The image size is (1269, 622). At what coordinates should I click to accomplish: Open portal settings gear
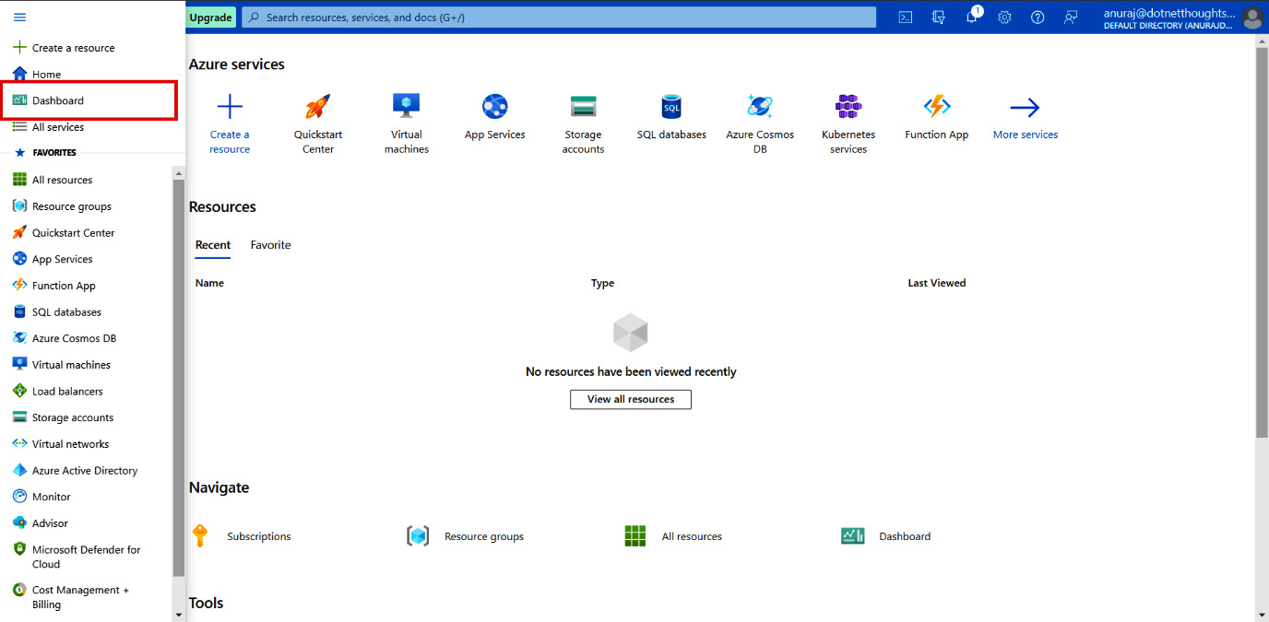point(1004,17)
